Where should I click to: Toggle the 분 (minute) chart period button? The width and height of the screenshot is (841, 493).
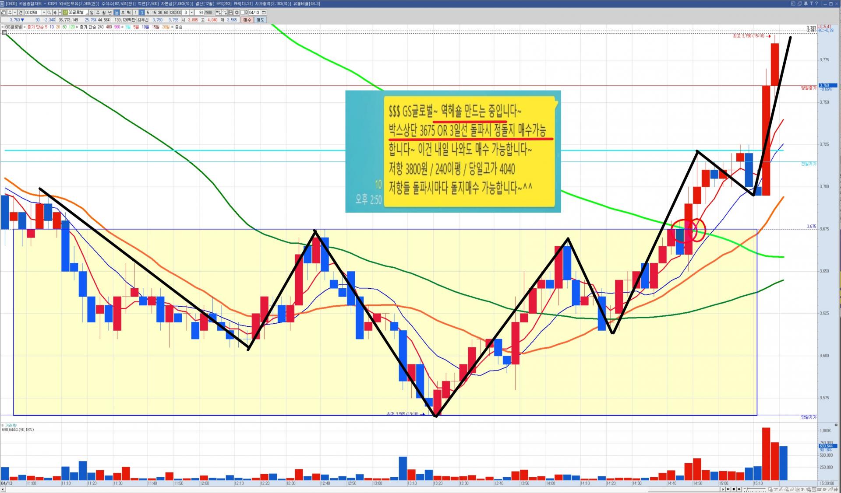coord(117,13)
